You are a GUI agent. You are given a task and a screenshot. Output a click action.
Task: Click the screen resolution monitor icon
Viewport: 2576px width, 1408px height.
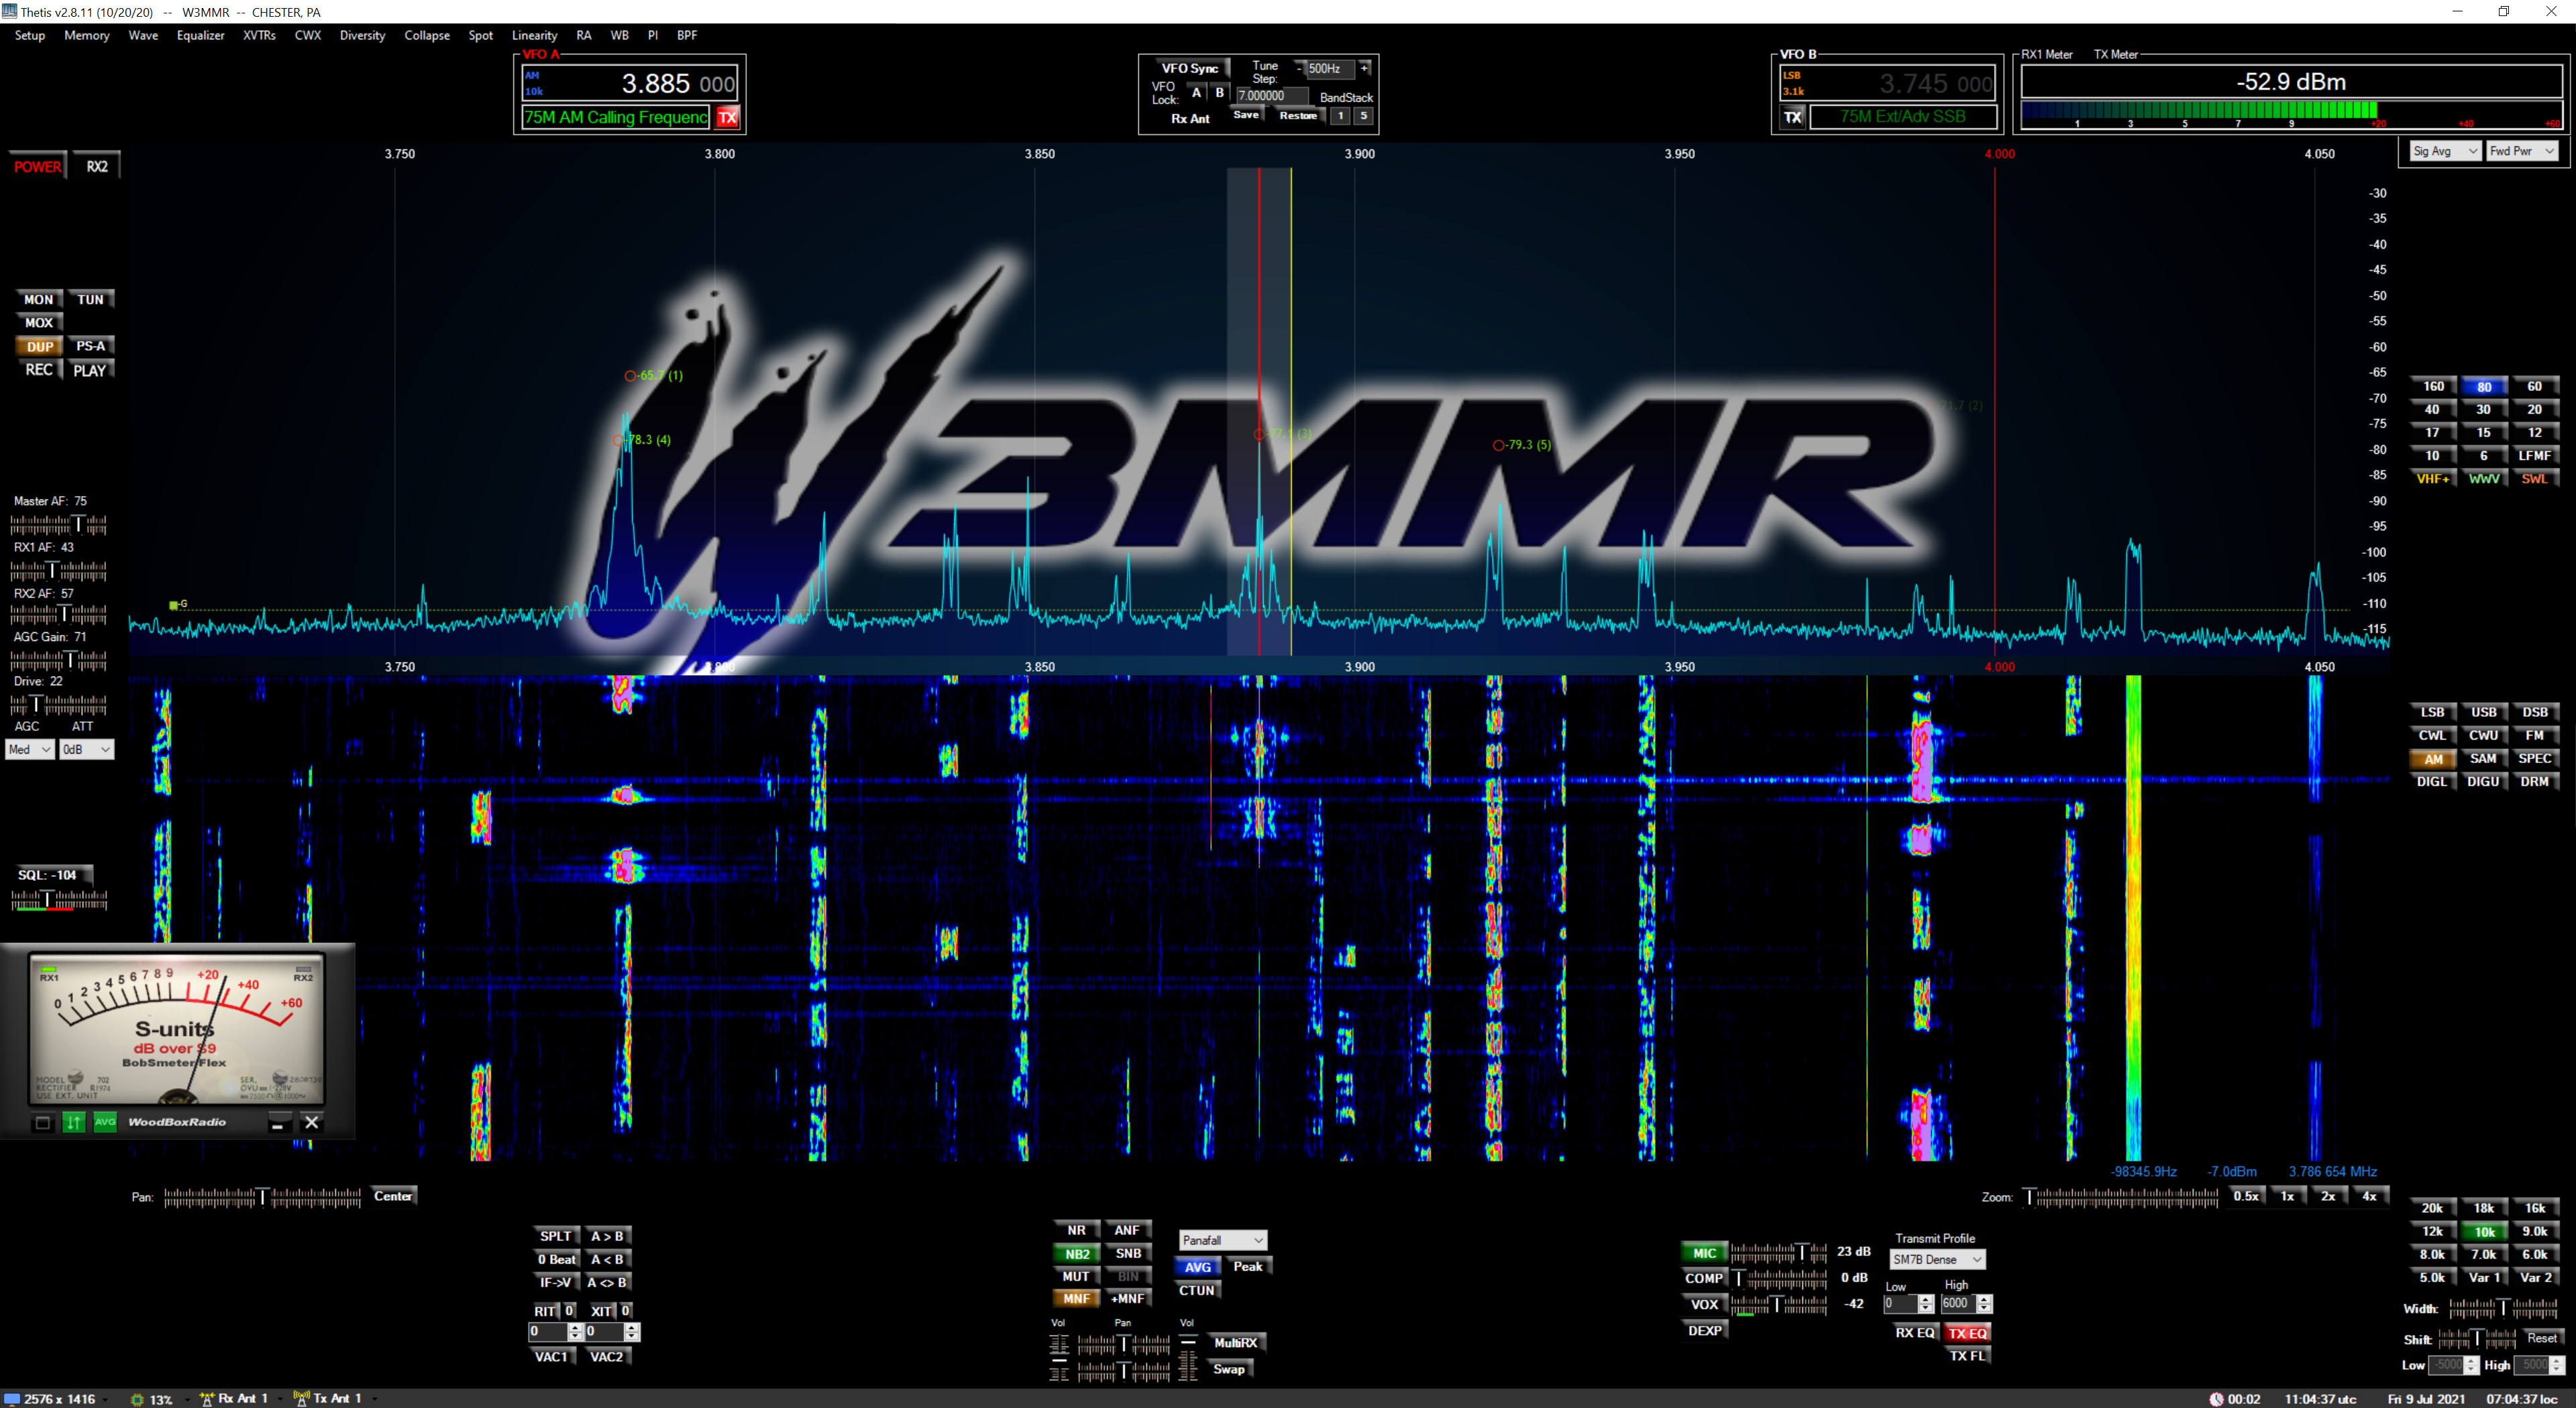(12, 1399)
